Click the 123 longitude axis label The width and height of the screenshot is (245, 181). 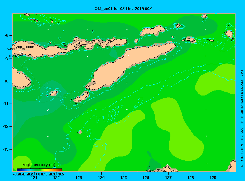point(79,178)
